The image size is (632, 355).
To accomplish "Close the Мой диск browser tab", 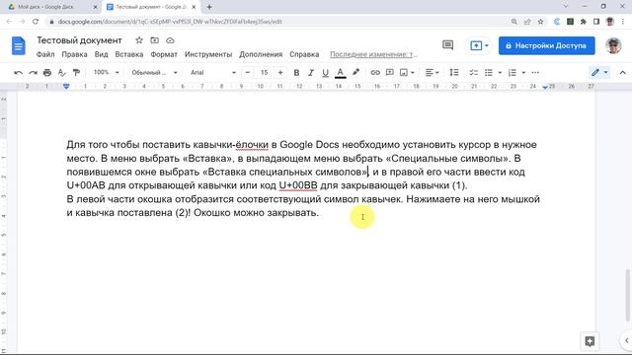I will click(96, 7).
